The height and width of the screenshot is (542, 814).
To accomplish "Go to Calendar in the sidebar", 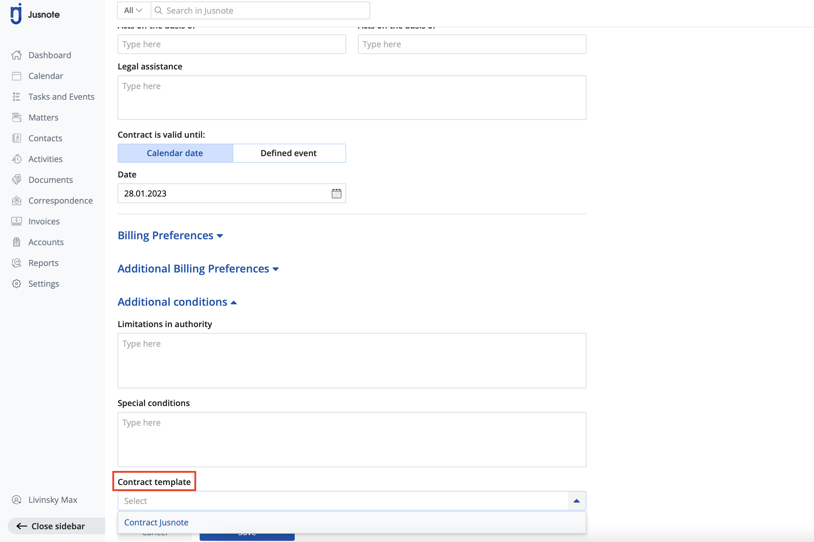I will [46, 76].
